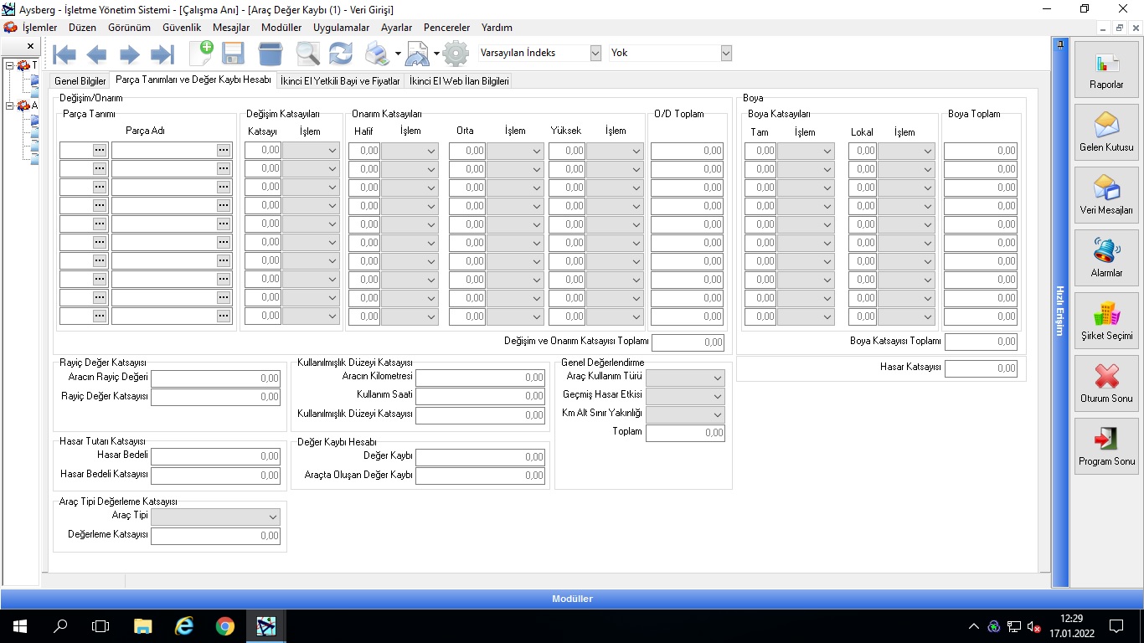Image resolution: width=1144 pixels, height=643 pixels.
Task: Open Chrome from the Windows taskbar
Action: (224, 626)
